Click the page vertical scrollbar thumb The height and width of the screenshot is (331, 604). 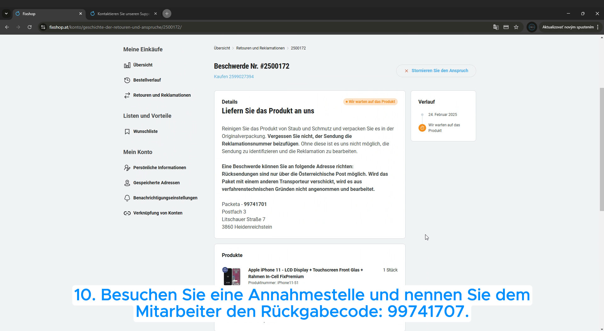click(601, 148)
